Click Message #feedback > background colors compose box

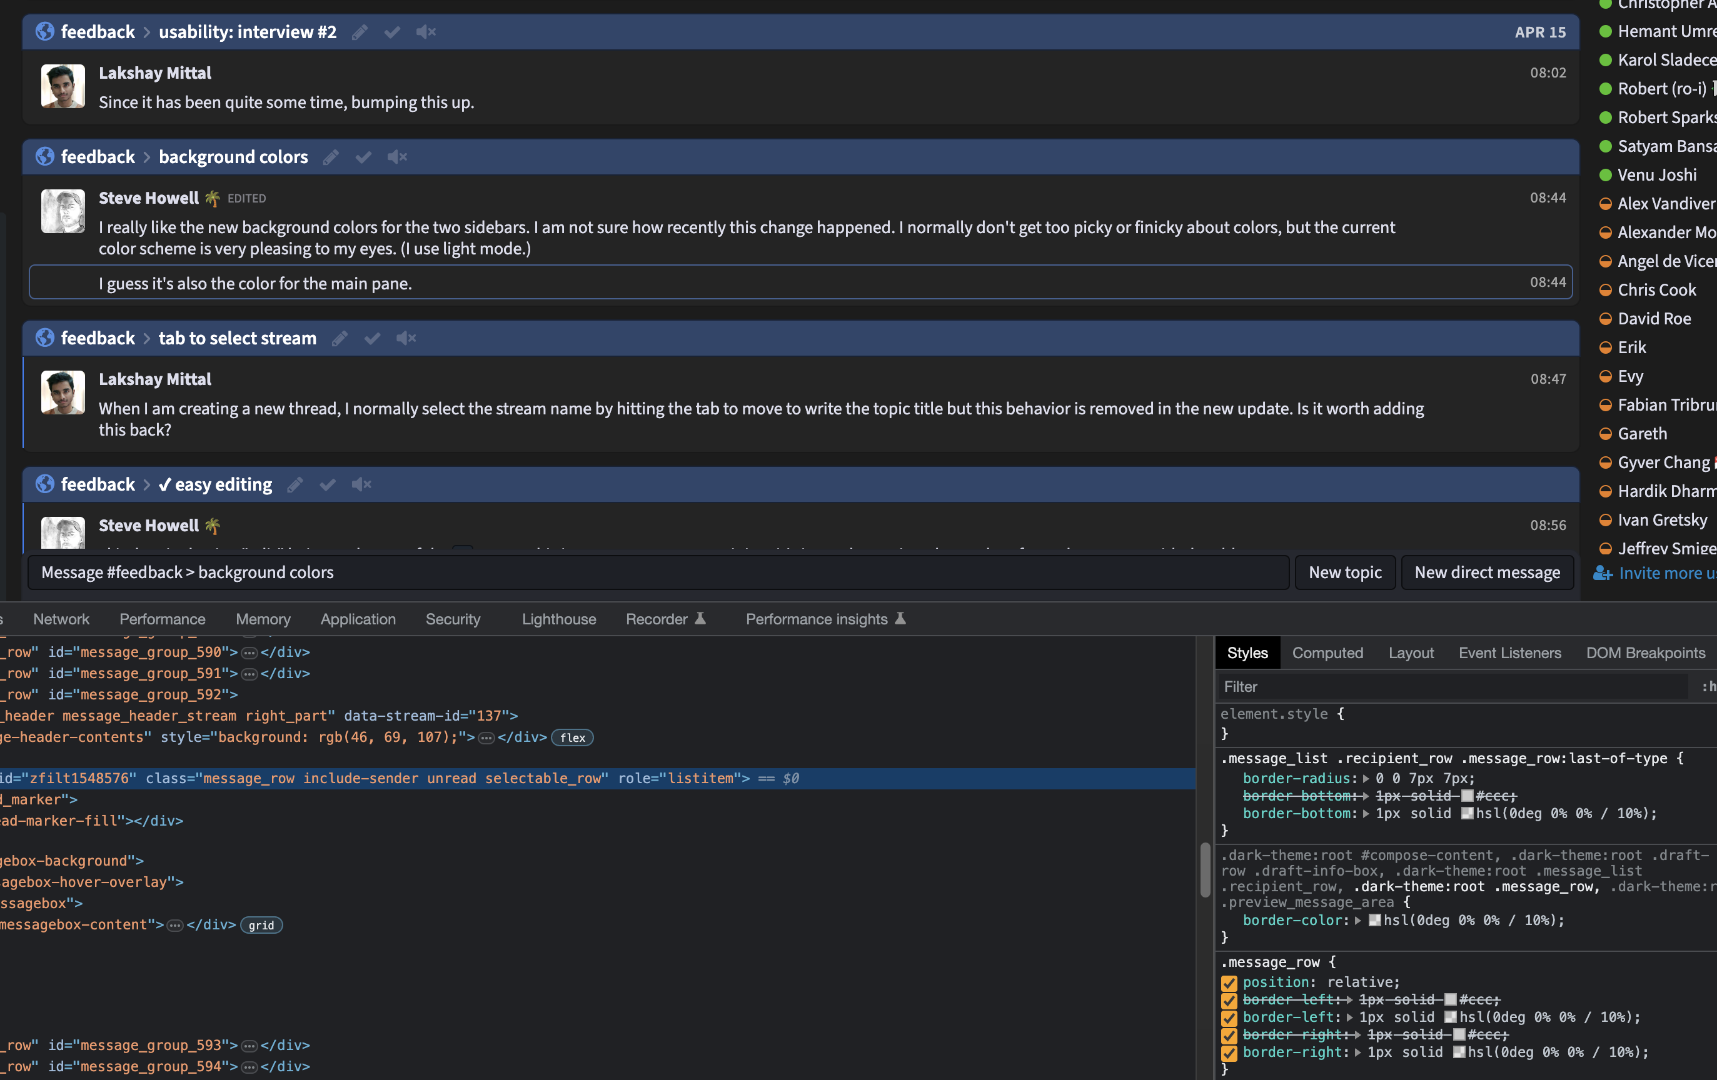point(658,572)
